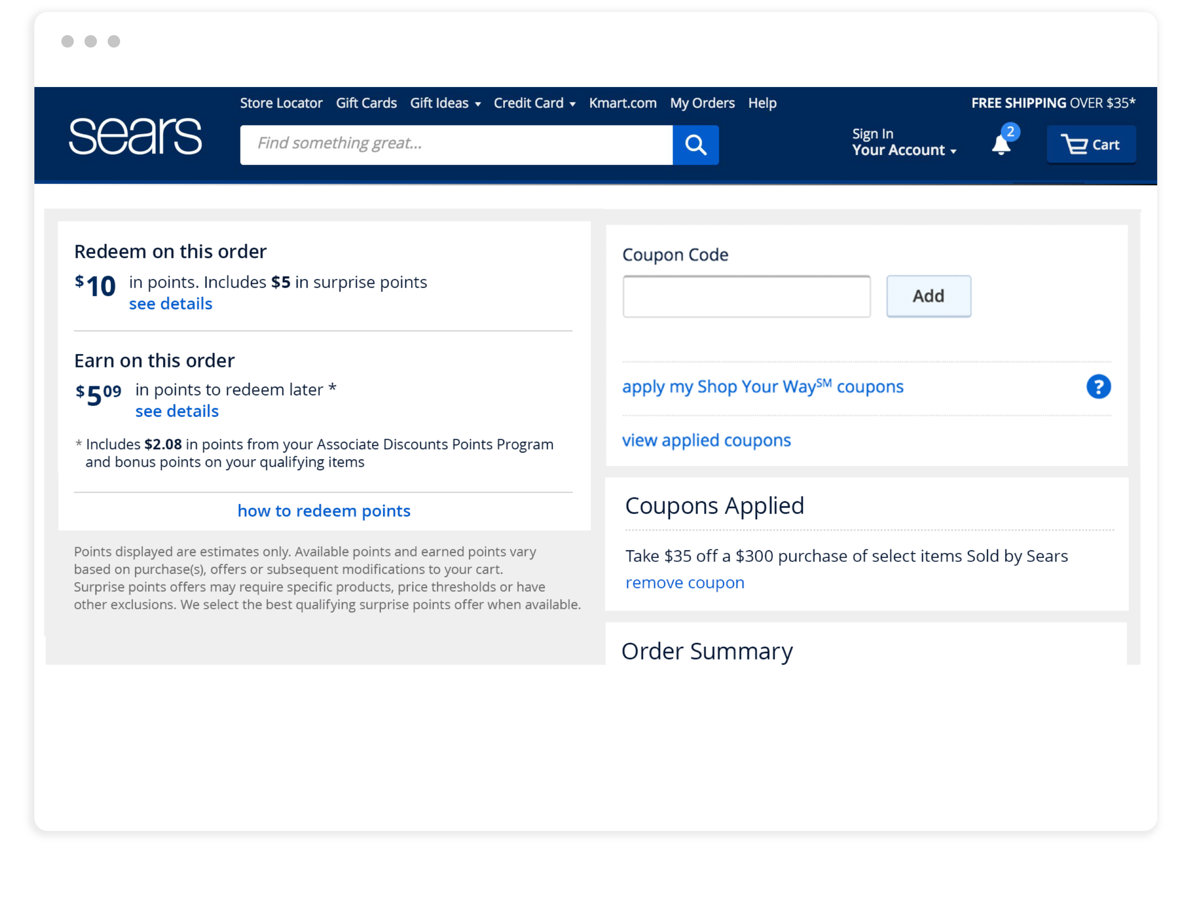Screen dimensions: 1193x906
Task: Open Gift Cards page
Action: pyautogui.click(x=366, y=103)
